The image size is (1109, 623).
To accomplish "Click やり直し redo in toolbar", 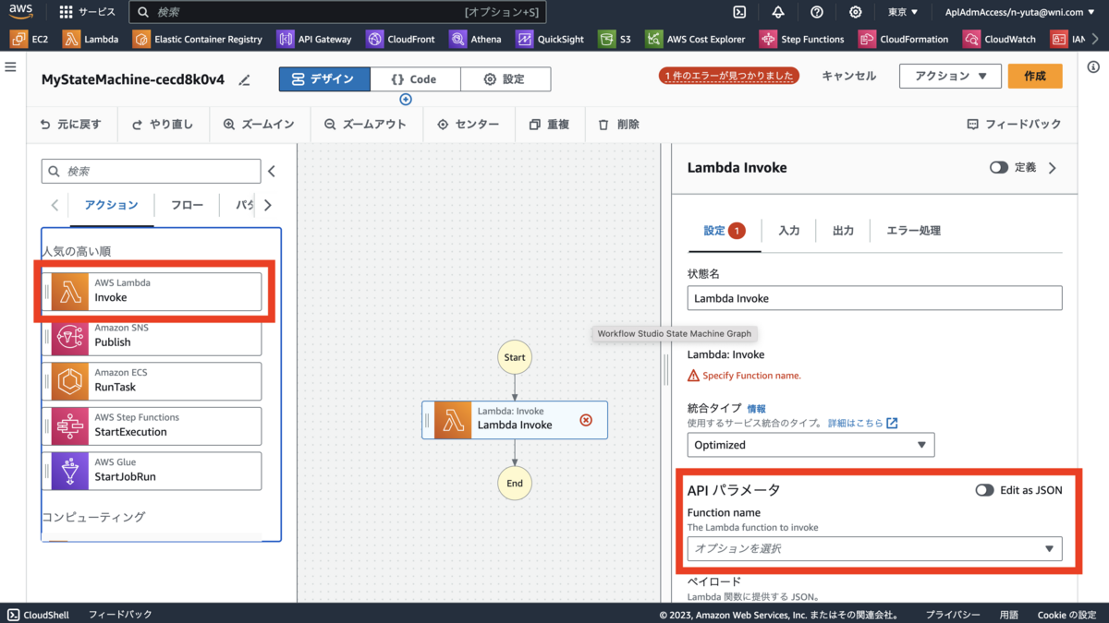I will [x=163, y=125].
